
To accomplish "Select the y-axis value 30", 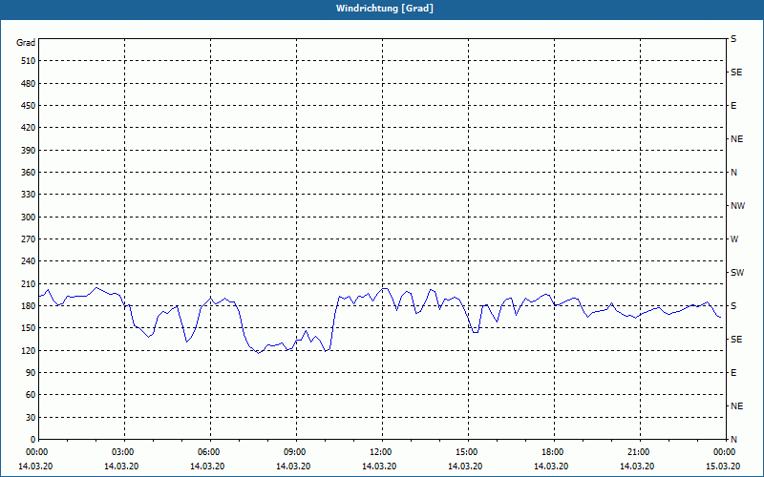I will 31,418.
